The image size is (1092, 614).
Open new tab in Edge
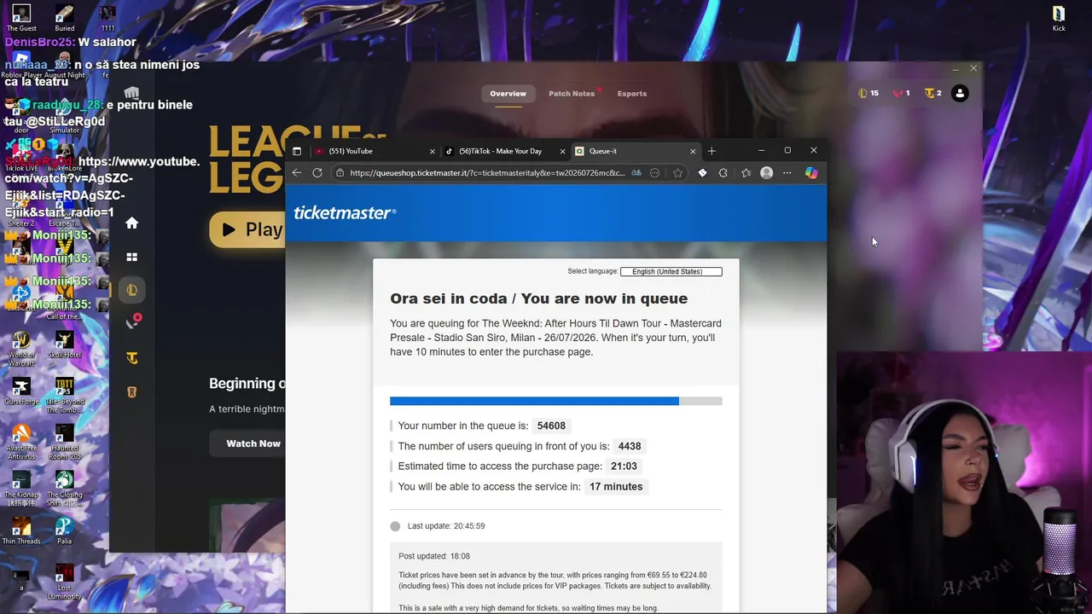coord(712,151)
